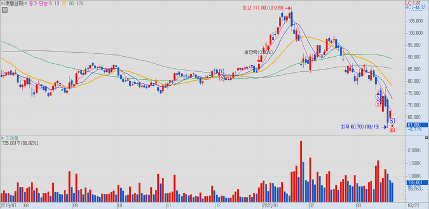429x209 pixels.
Task: Click the small square box before 종가 단순
Action: point(25,3)
